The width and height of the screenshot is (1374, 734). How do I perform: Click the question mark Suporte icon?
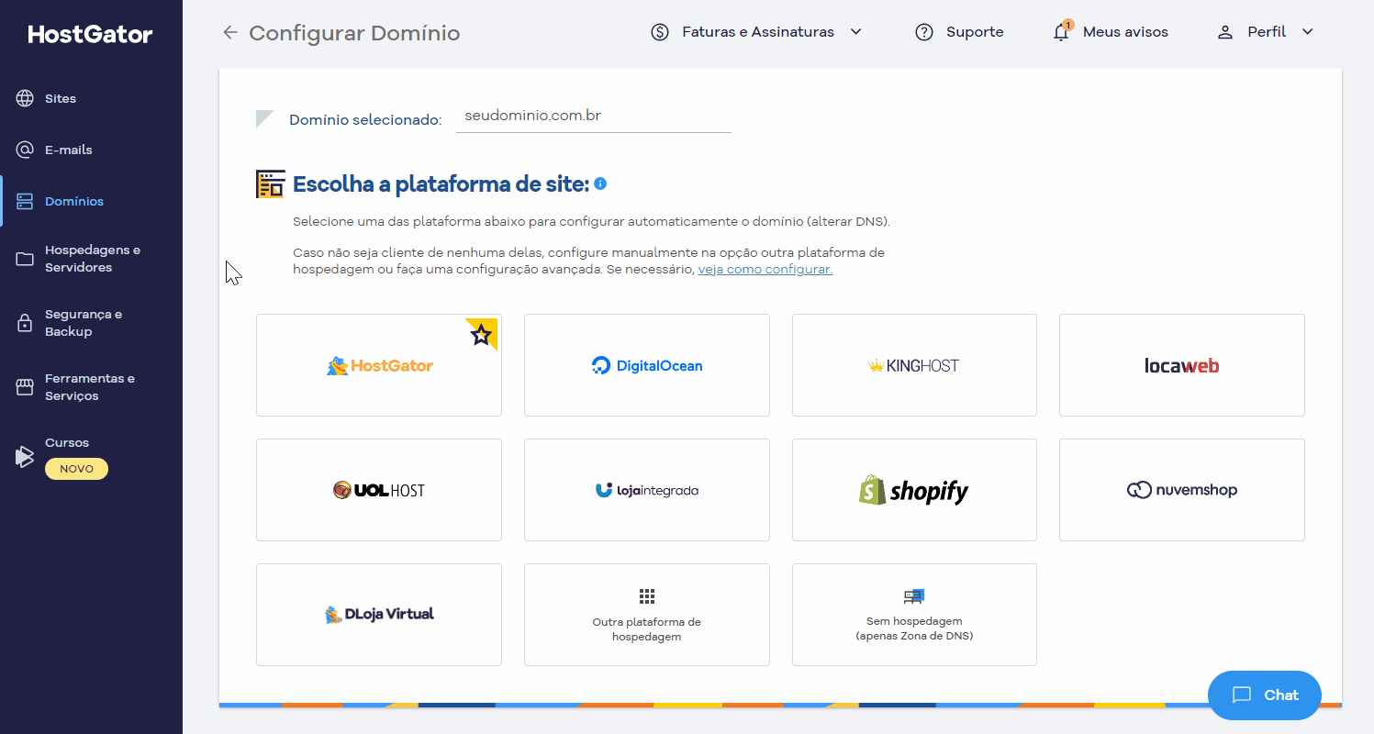pyautogui.click(x=924, y=32)
